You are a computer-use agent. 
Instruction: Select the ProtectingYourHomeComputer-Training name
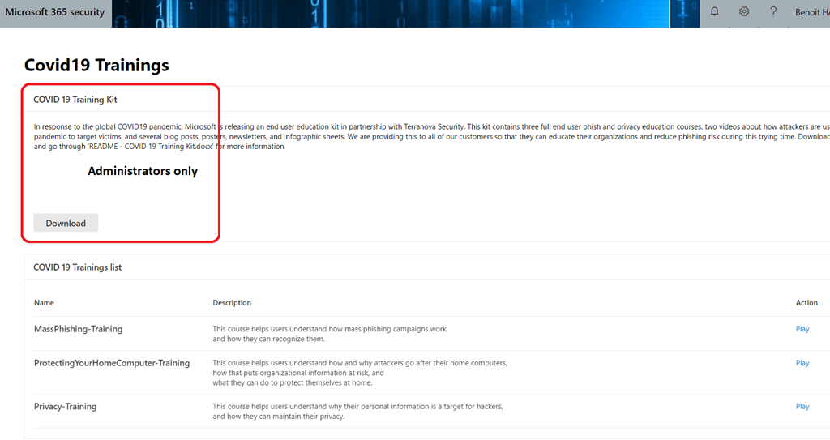click(112, 363)
